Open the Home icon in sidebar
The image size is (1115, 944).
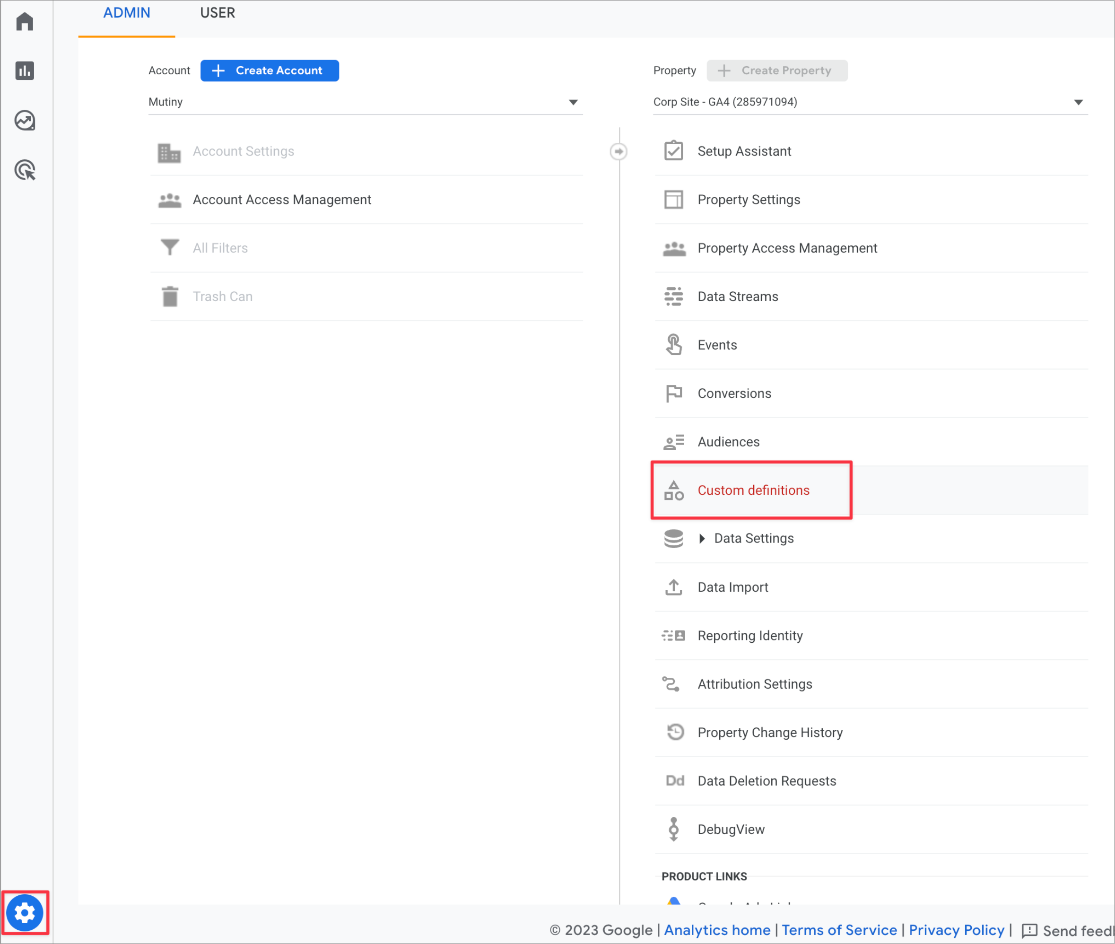[x=25, y=21]
